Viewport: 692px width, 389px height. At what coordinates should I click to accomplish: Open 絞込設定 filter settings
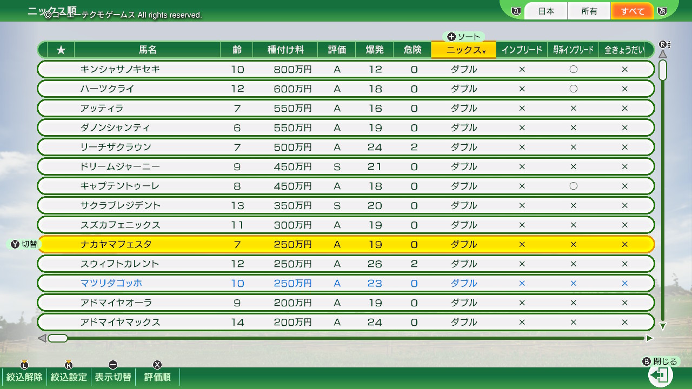click(x=69, y=377)
